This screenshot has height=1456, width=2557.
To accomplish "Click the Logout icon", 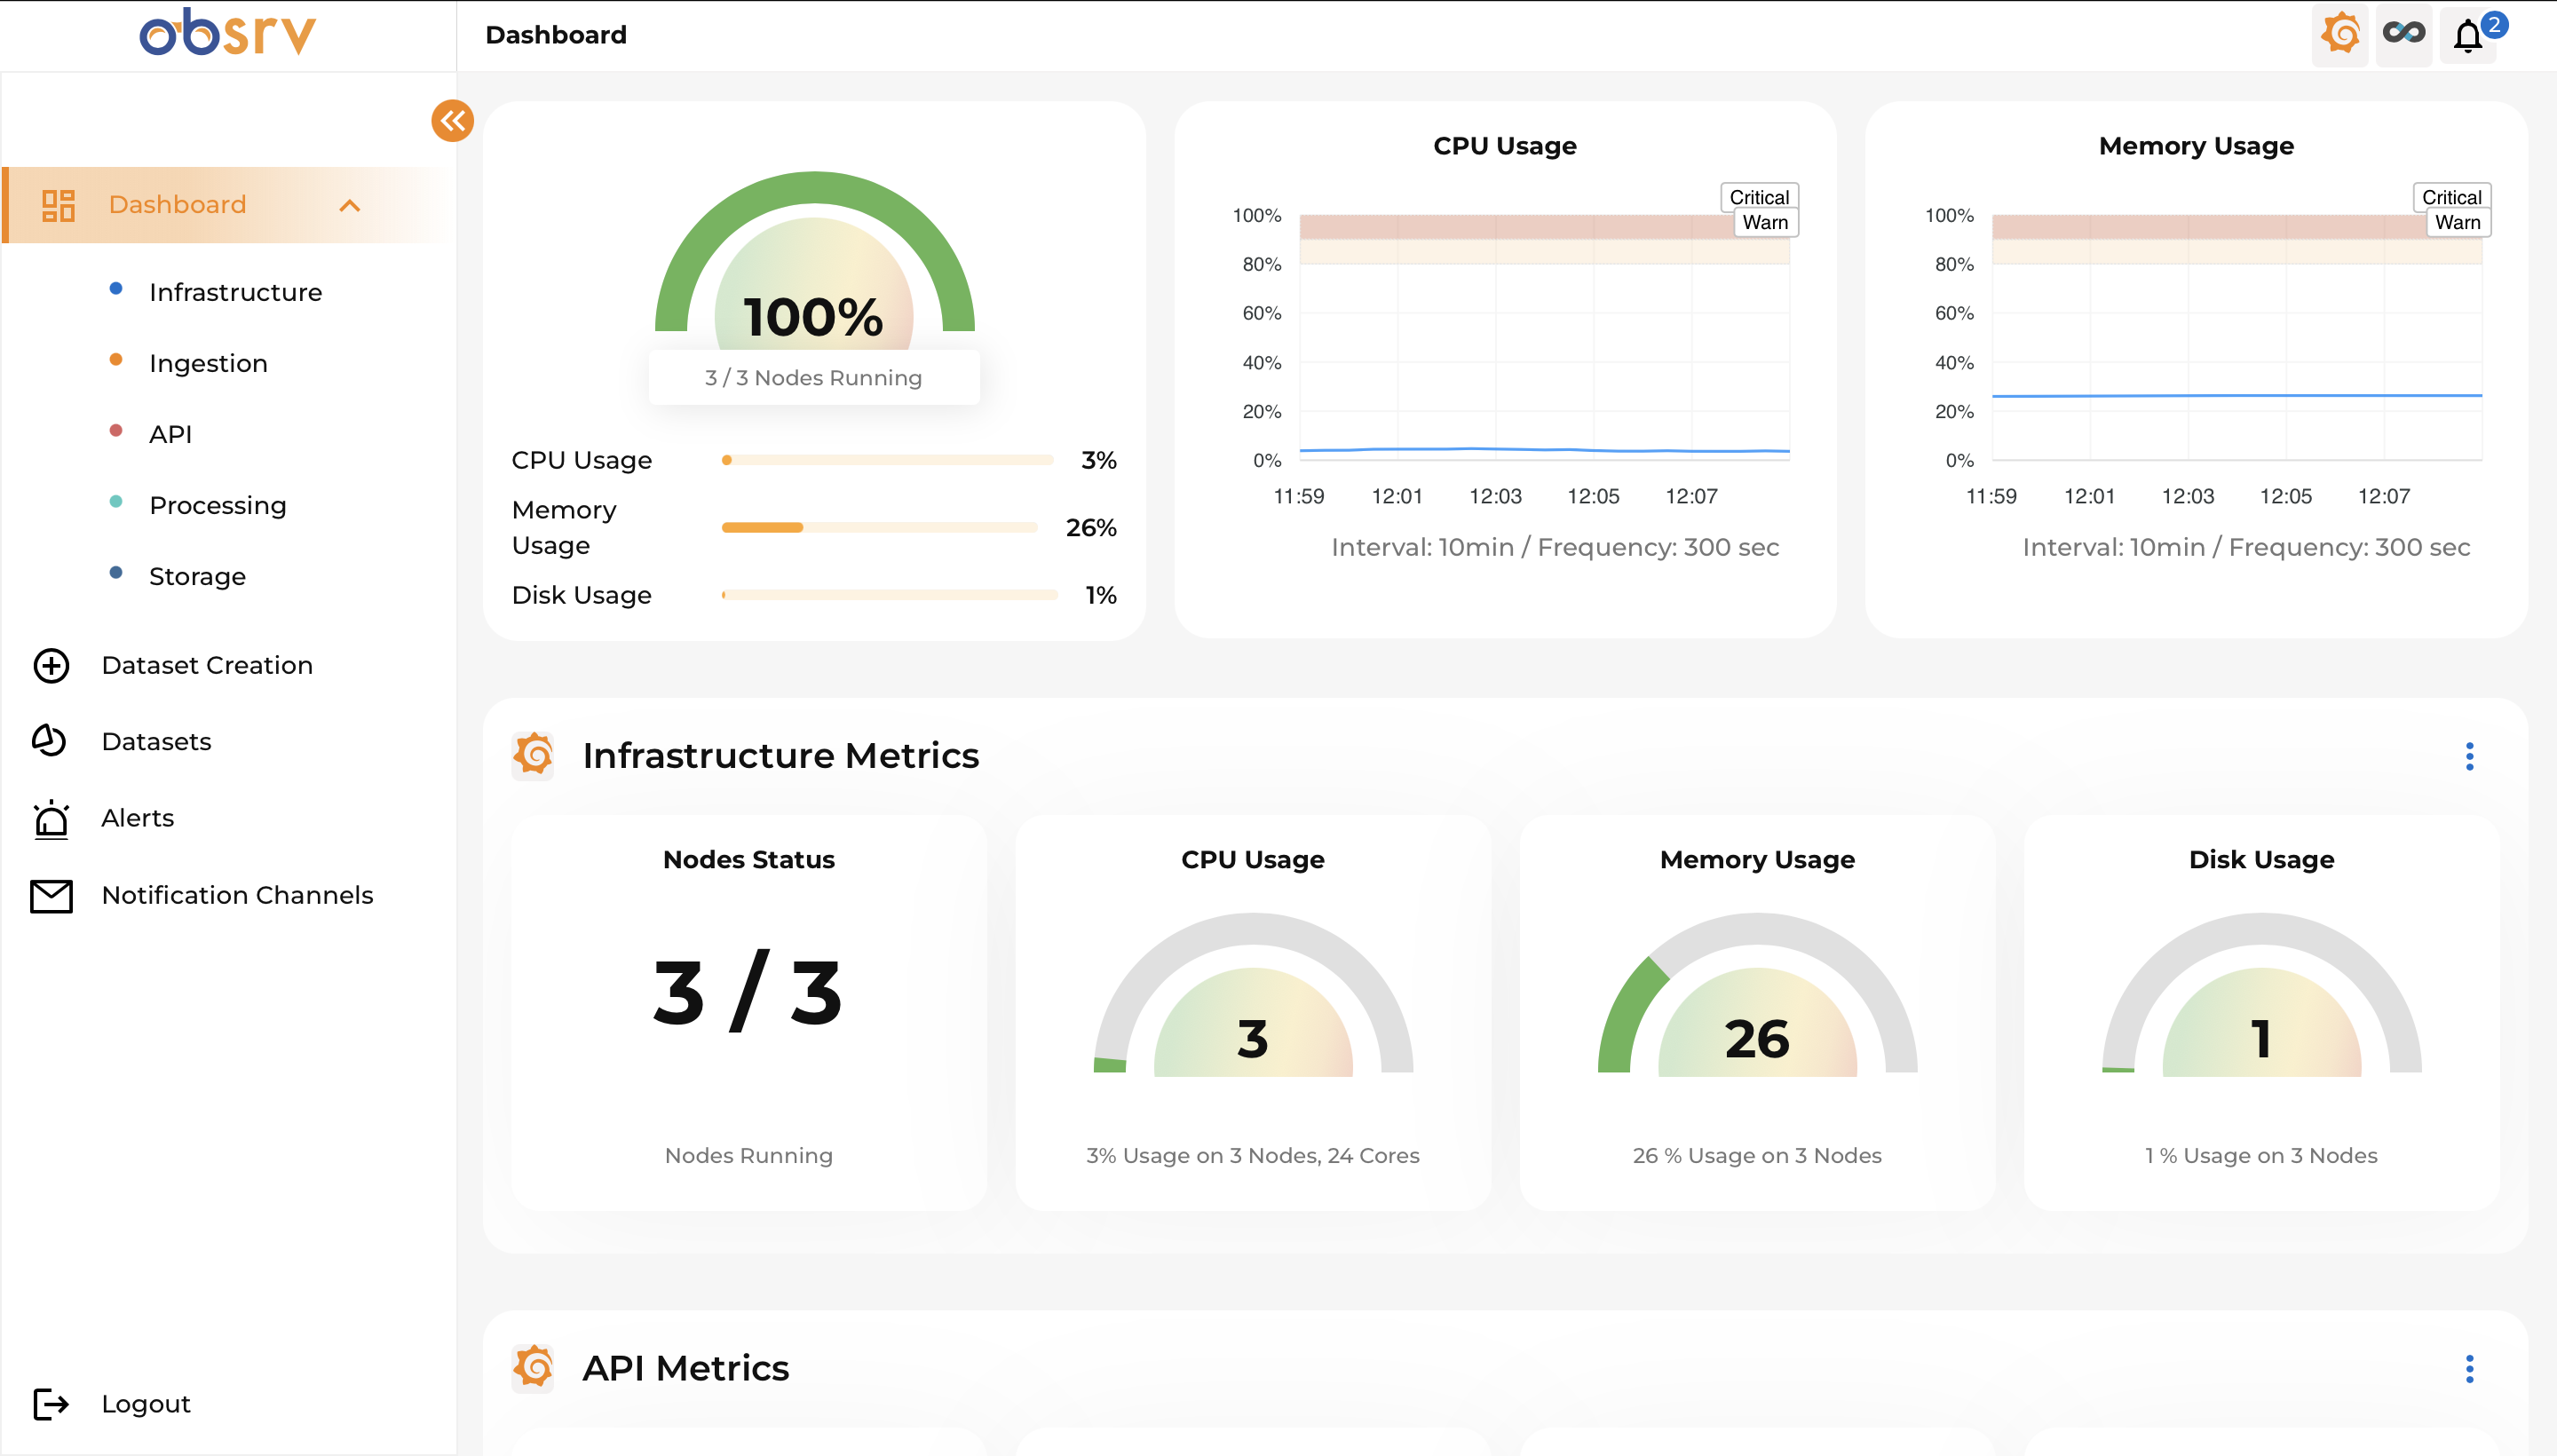I will coord(51,1404).
